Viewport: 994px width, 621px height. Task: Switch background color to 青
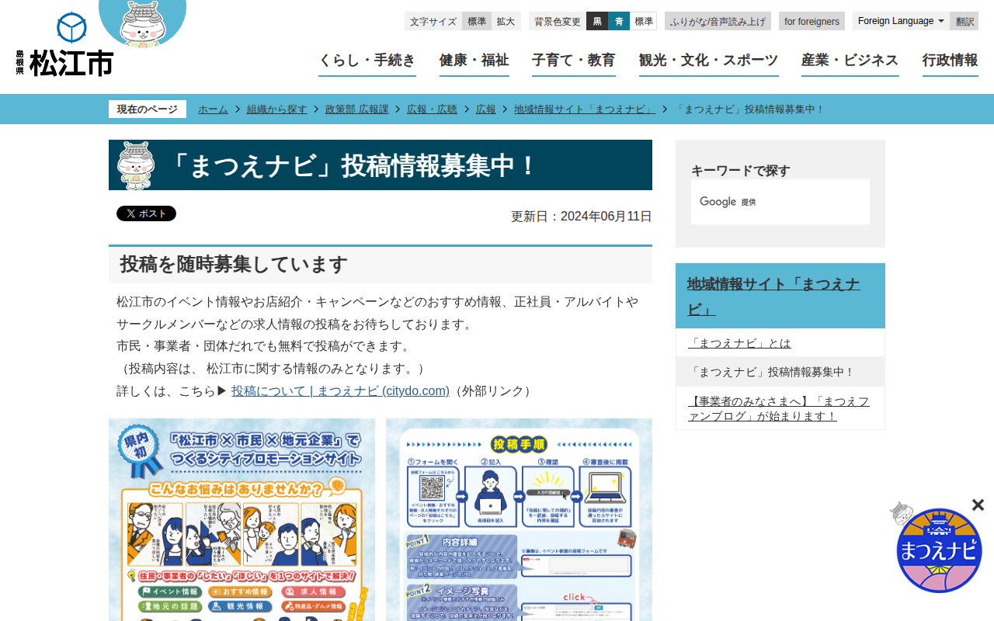tap(619, 21)
